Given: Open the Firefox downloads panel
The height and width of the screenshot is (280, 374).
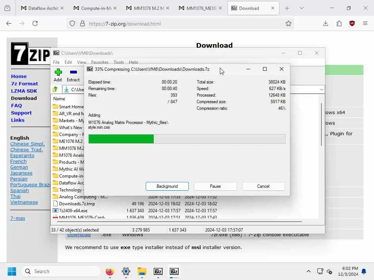Looking at the screenshot, I should click(x=325, y=23).
